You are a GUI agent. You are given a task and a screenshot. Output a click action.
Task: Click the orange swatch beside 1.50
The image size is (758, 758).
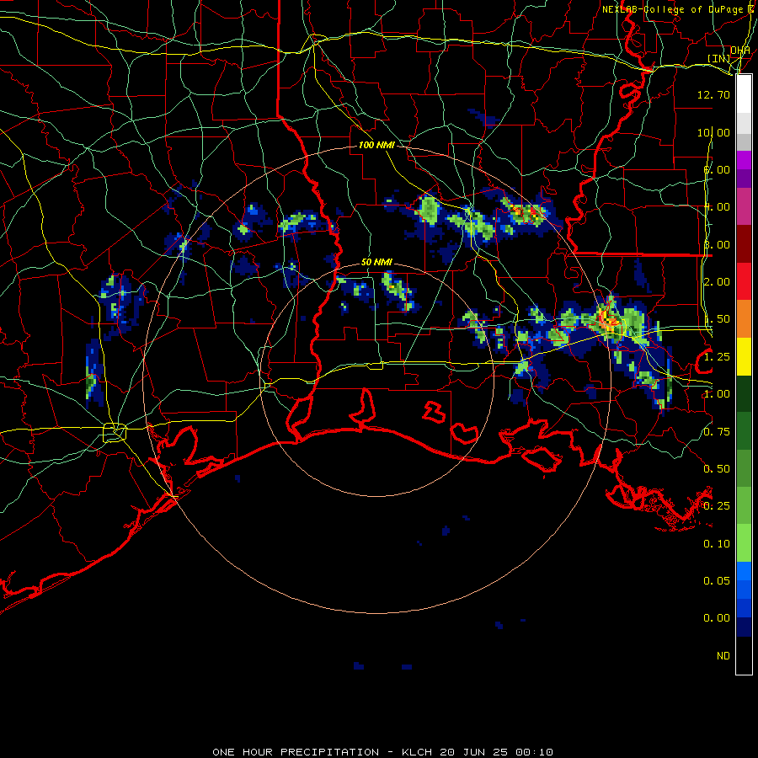pyautogui.click(x=744, y=319)
